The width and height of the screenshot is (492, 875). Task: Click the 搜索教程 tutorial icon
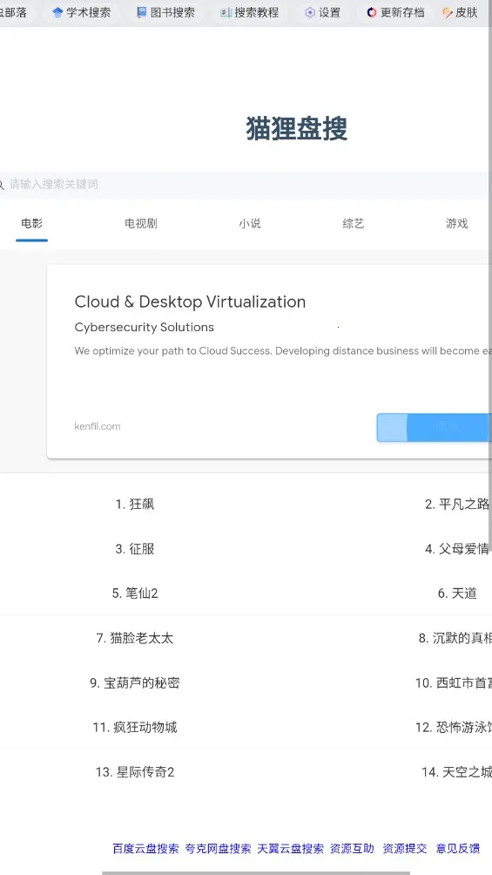(226, 12)
